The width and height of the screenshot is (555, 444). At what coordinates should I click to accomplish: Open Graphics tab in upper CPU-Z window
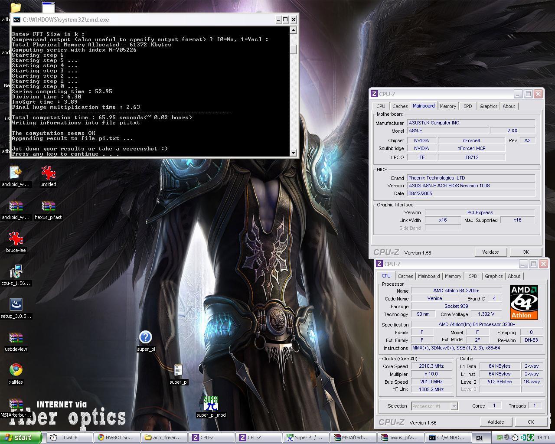pyautogui.click(x=488, y=106)
